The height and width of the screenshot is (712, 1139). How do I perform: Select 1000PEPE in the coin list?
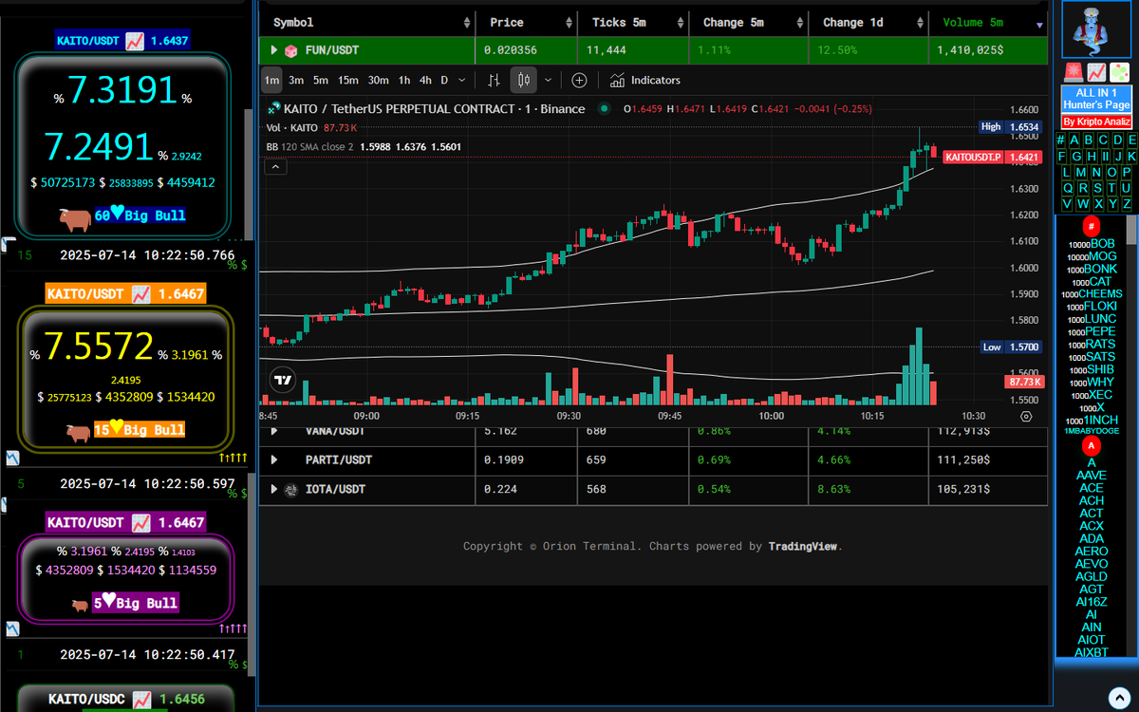pyautogui.click(x=1092, y=331)
